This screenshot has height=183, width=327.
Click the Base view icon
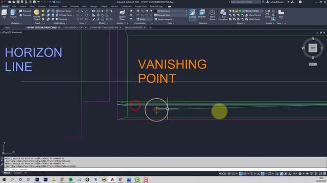pyautogui.click(x=281, y=13)
